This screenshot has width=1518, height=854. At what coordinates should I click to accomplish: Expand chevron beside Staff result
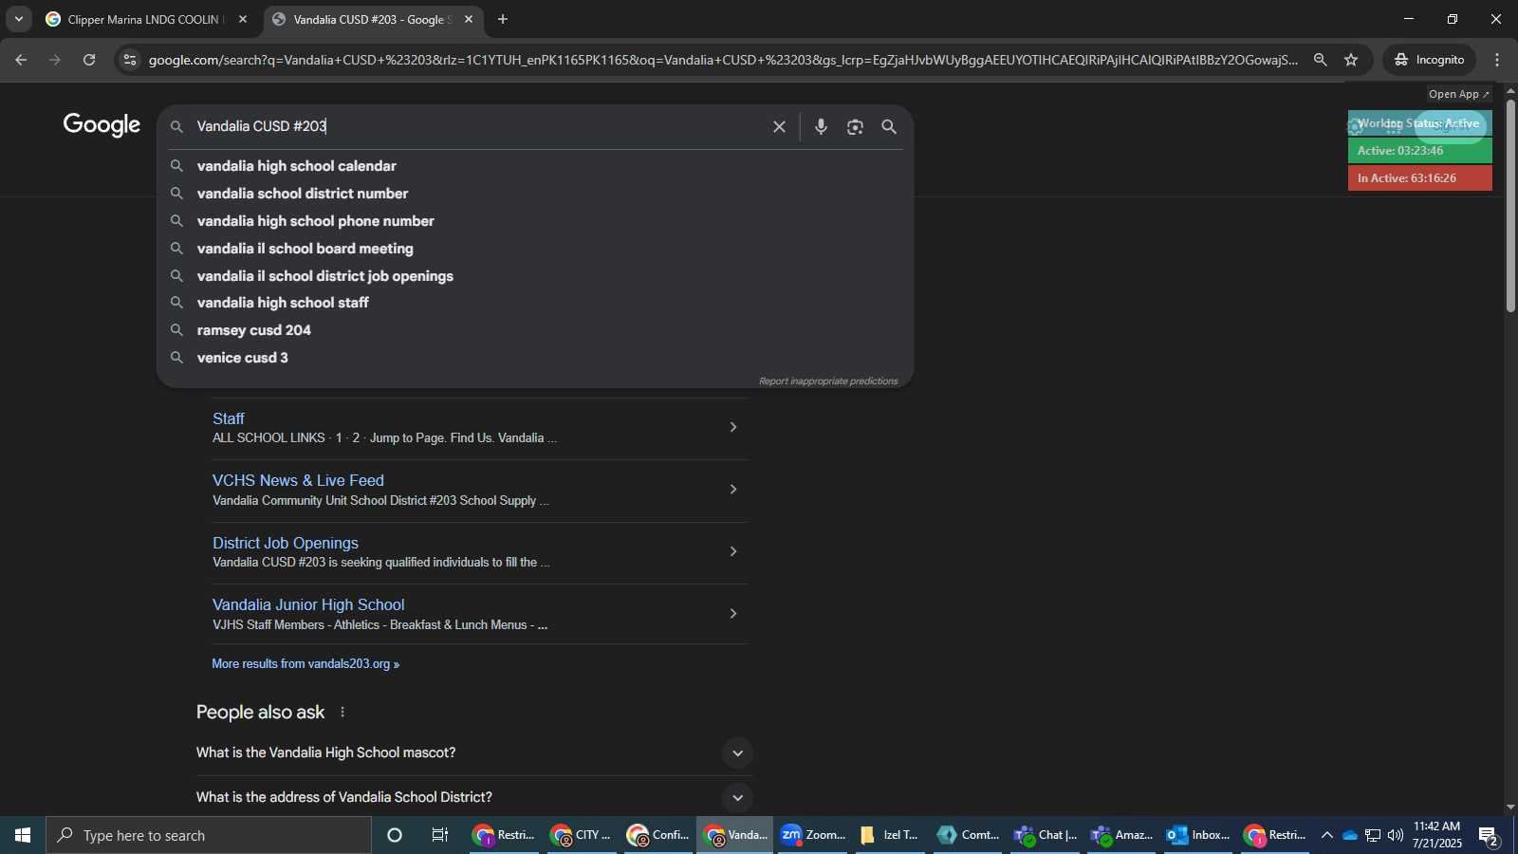click(732, 427)
